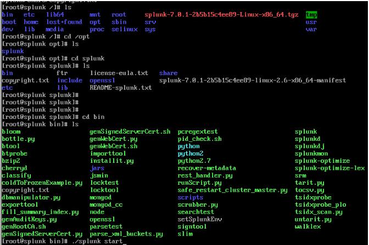
Task: Click the blue scripts directory
Action: point(191,197)
